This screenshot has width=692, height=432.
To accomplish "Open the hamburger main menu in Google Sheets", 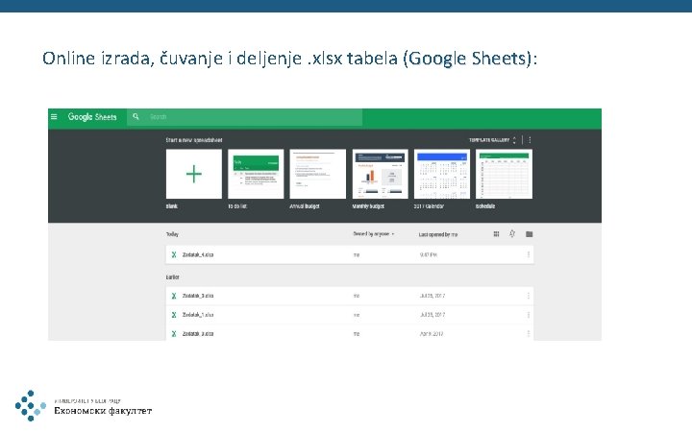I will [54, 117].
